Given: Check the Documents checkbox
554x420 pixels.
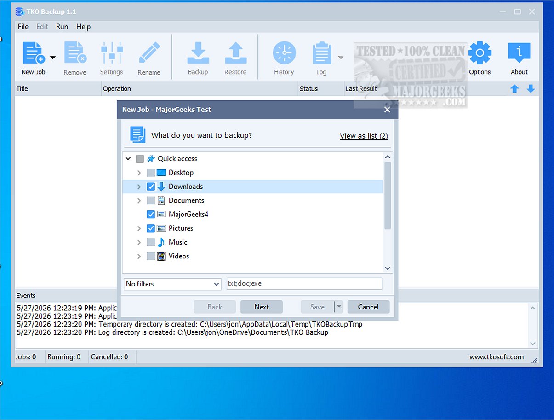Looking at the screenshot, I should coord(151,201).
